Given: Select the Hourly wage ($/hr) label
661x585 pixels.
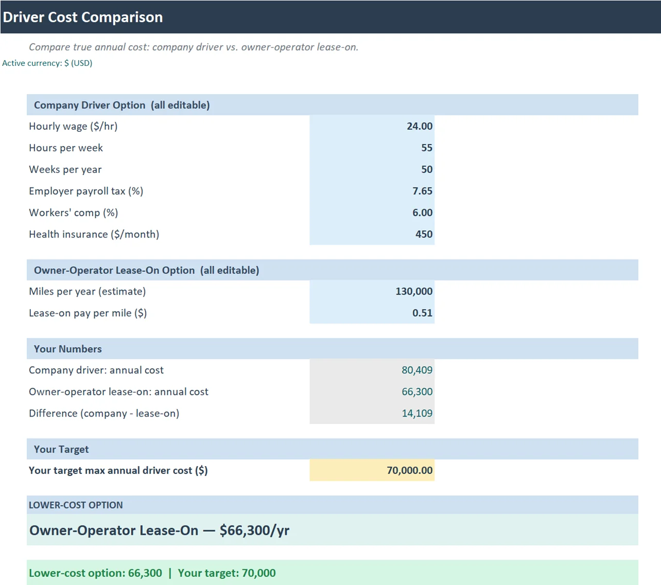Looking at the screenshot, I should pyautogui.click(x=73, y=126).
